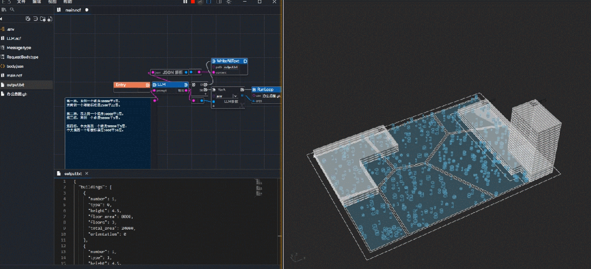The height and width of the screenshot is (269, 591).
Task: Open the 视图 menu
Action: [x=52, y=2]
